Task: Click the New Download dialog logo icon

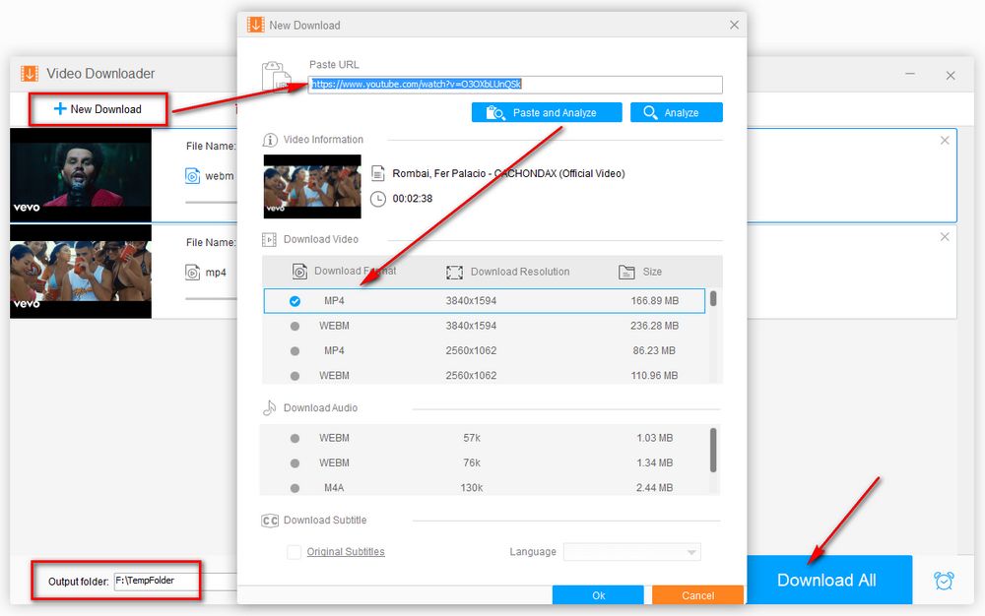Action: pos(256,25)
